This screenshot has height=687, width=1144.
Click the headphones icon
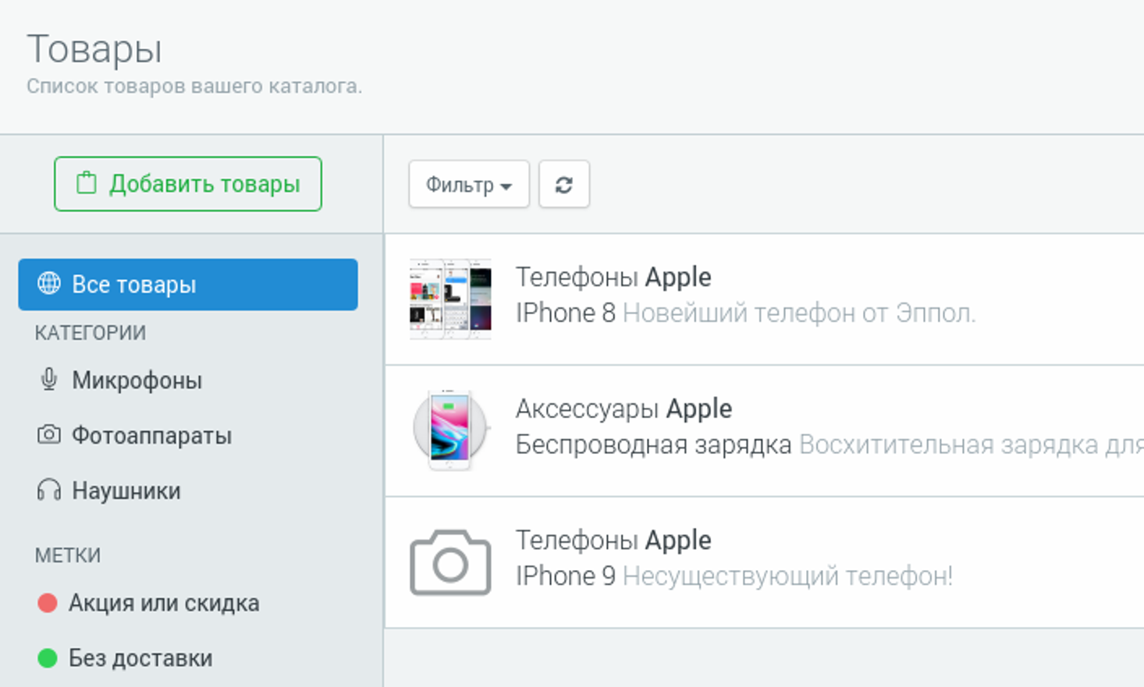tap(48, 490)
